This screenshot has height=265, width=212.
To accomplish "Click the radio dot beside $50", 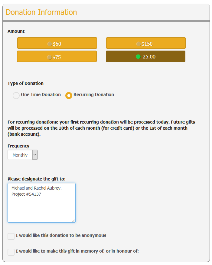I will [50, 44].
